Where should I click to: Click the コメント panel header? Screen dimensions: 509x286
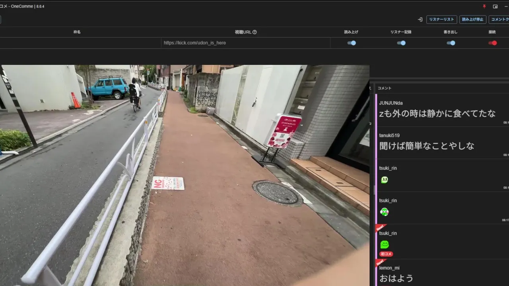(x=385, y=88)
